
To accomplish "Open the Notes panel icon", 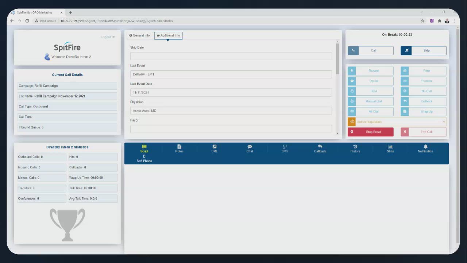I will pyautogui.click(x=179, y=146).
